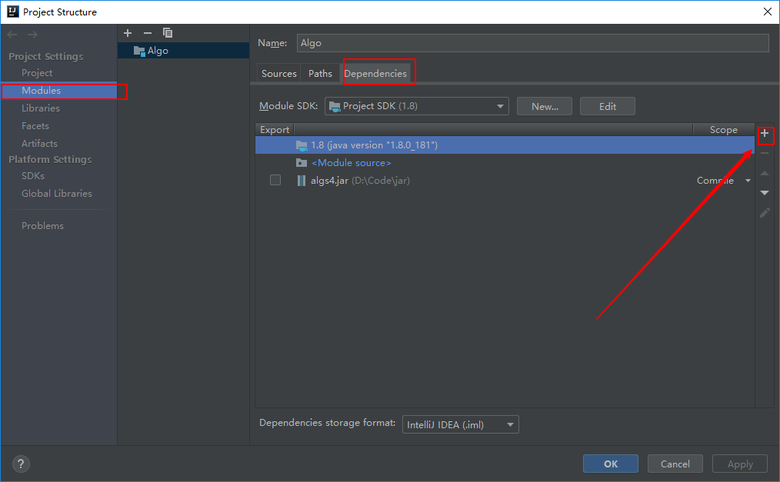This screenshot has width=780, height=482.
Task: Remove module with minus icon in toolbar
Action: pyautogui.click(x=148, y=33)
